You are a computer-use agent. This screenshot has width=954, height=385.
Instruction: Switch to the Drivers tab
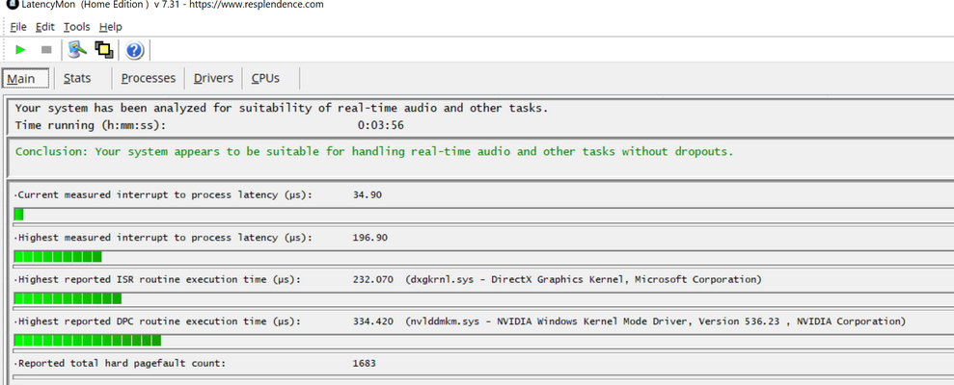click(213, 78)
